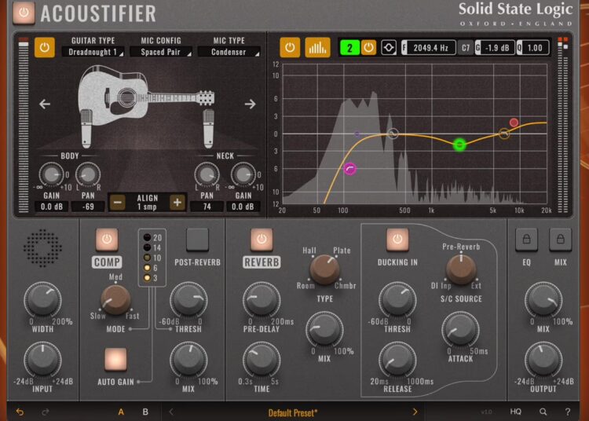Click the INPUT gain knob
589x421 pixels.
pos(42,361)
